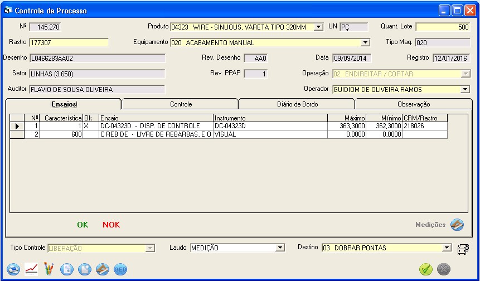Image resolution: width=480 pixels, height=281 pixels.
Task: Click the Medições label
Action: coord(430,225)
